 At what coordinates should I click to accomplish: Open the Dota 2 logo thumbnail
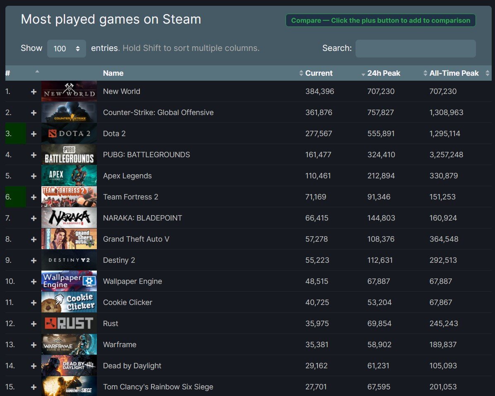(x=69, y=134)
